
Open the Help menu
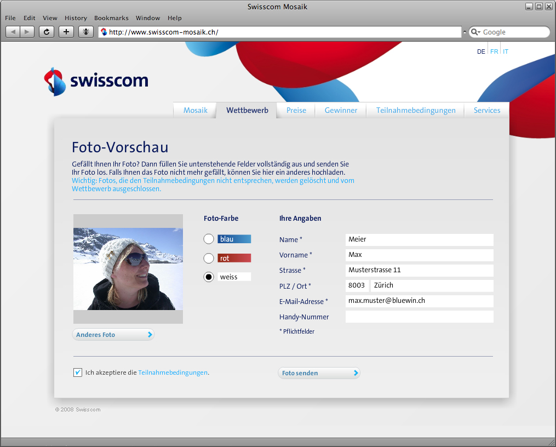coord(174,18)
